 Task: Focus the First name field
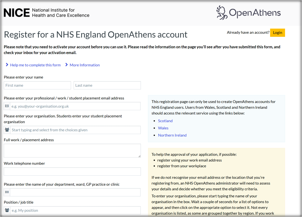(x=37, y=85)
